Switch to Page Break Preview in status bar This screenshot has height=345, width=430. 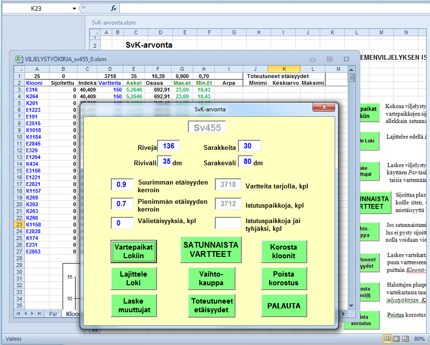click(405, 339)
